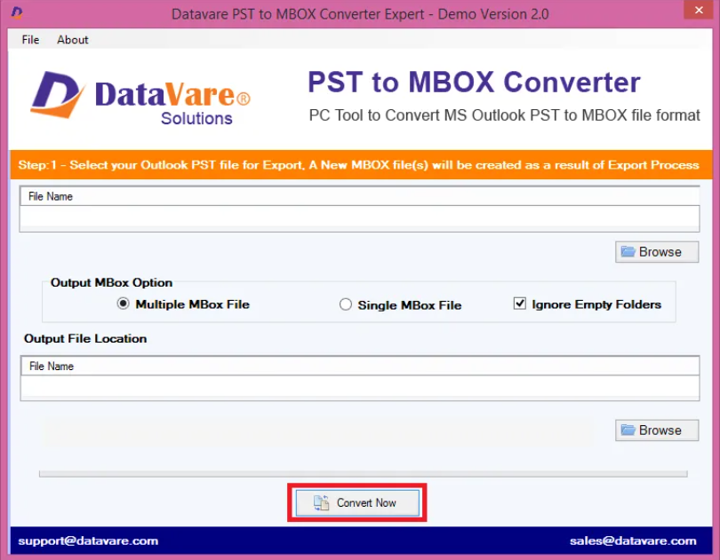The image size is (720, 560).
Task: Click the "PST to MBOX Converter" heading
Action: tap(474, 83)
